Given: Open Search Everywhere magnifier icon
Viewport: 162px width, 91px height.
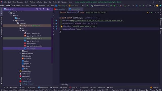Looking at the screenshot, I should click(154, 6).
